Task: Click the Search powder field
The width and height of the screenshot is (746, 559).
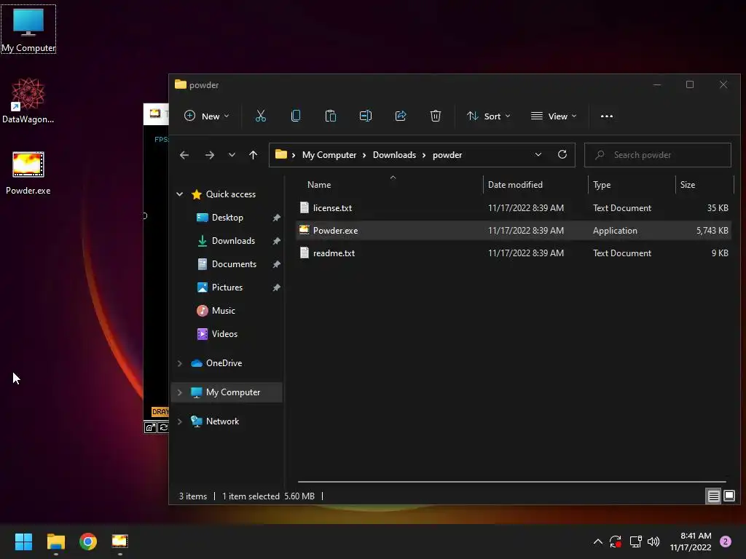Action: tap(658, 155)
